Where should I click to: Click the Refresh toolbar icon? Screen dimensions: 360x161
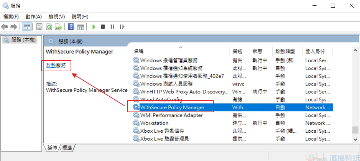pos(49,27)
